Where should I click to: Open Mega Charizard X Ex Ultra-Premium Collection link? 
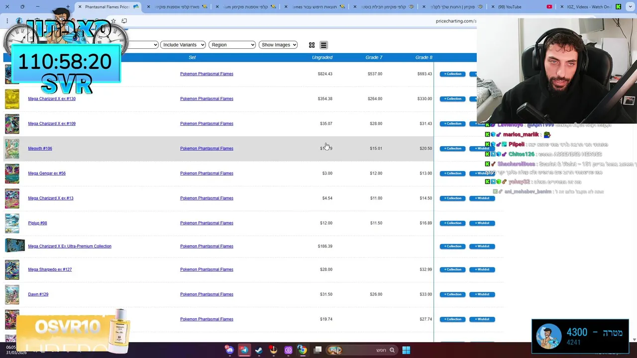pos(70,246)
